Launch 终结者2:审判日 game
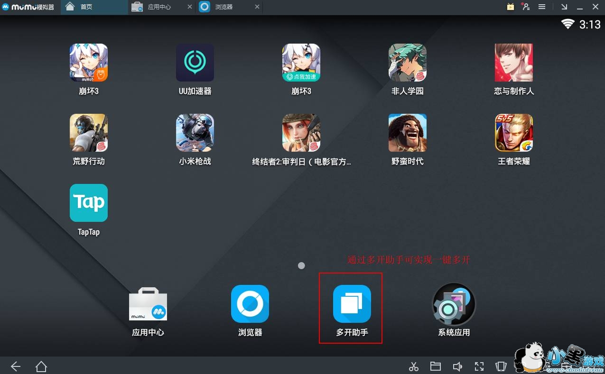The width and height of the screenshot is (605, 374). (301, 133)
